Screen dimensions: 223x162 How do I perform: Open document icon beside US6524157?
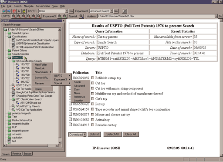coord(71,109)
